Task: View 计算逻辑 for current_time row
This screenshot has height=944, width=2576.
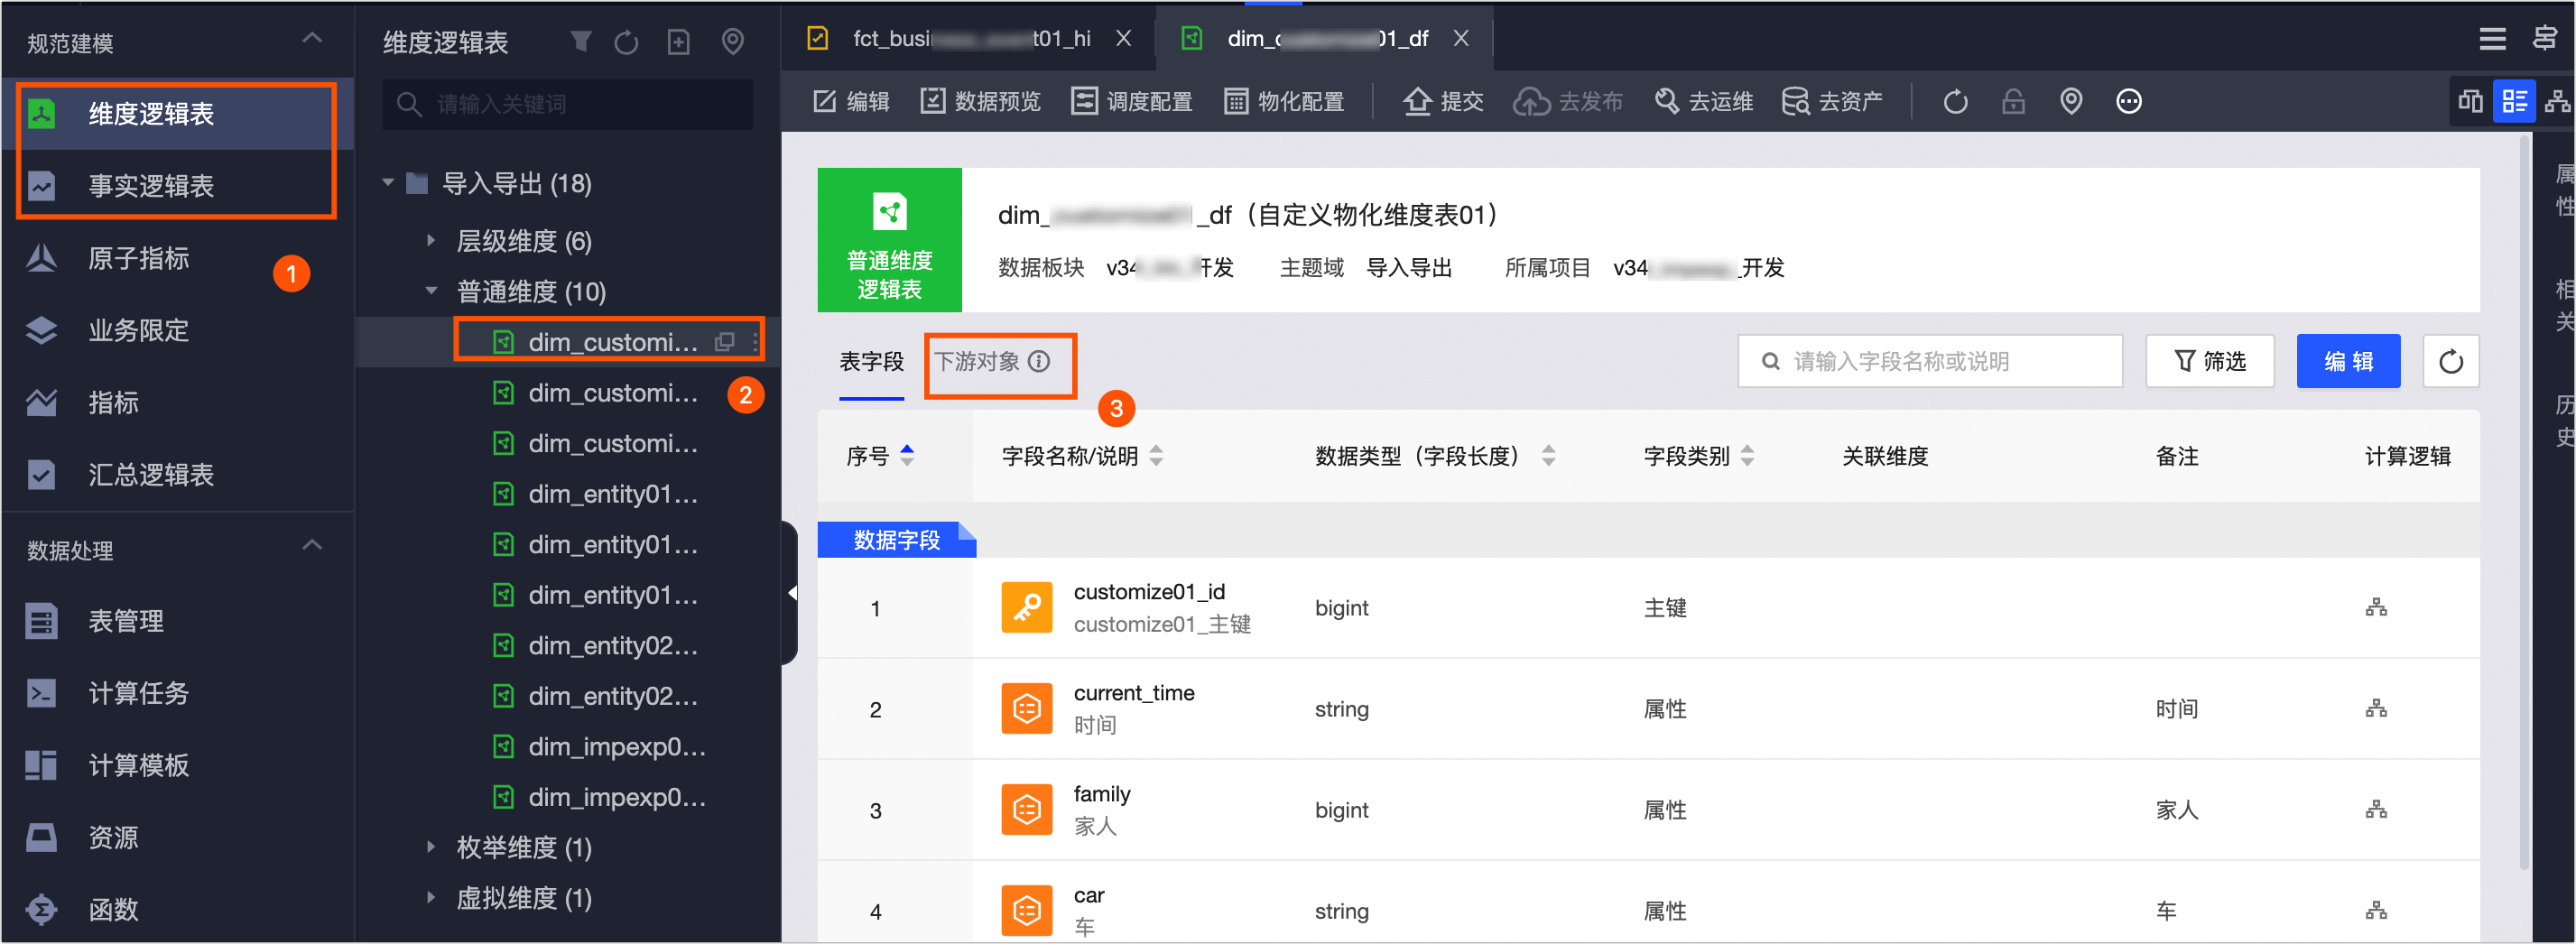Action: click(2376, 708)
